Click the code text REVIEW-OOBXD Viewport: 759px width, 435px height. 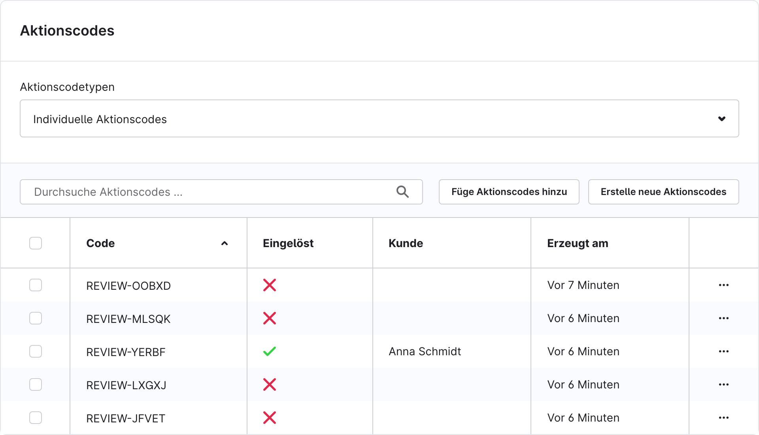tap(128, 285)
